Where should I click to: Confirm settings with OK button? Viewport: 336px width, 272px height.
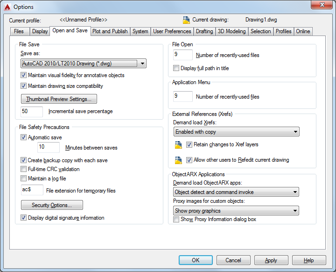point(196,260)
